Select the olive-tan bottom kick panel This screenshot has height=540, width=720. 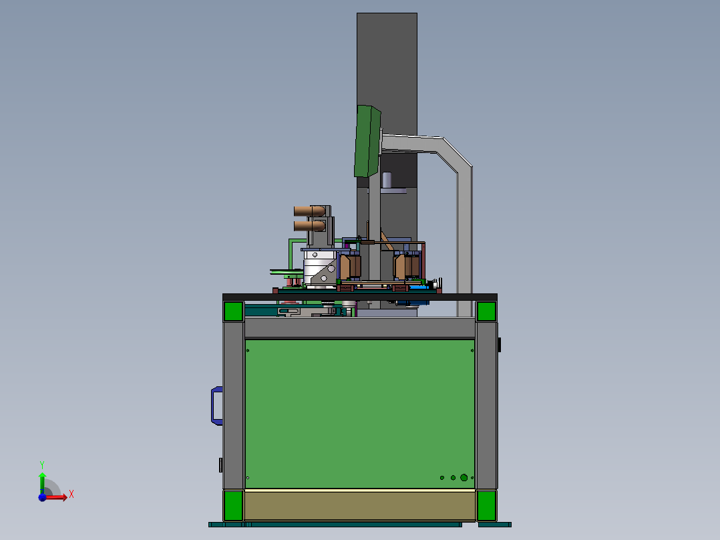coord(360,505)
